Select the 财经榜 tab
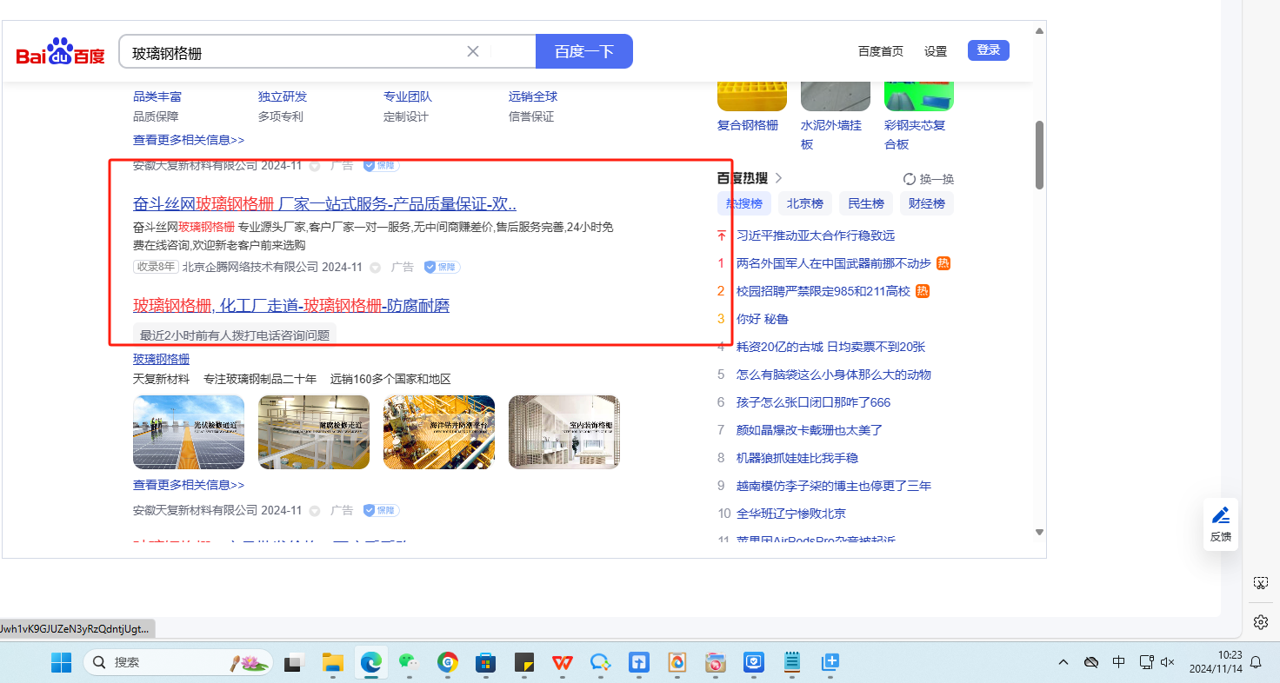The height and width of the screenshot is (683, 1280). click(926, 203)
